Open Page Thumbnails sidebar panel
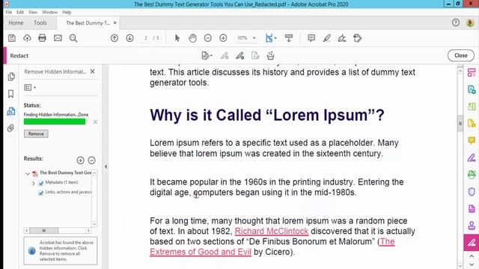Screen dimensions: 479x269 (x=11, y=76)
